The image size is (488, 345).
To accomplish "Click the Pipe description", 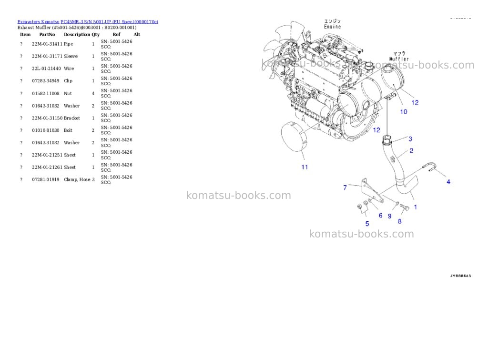I will point(69,44).
